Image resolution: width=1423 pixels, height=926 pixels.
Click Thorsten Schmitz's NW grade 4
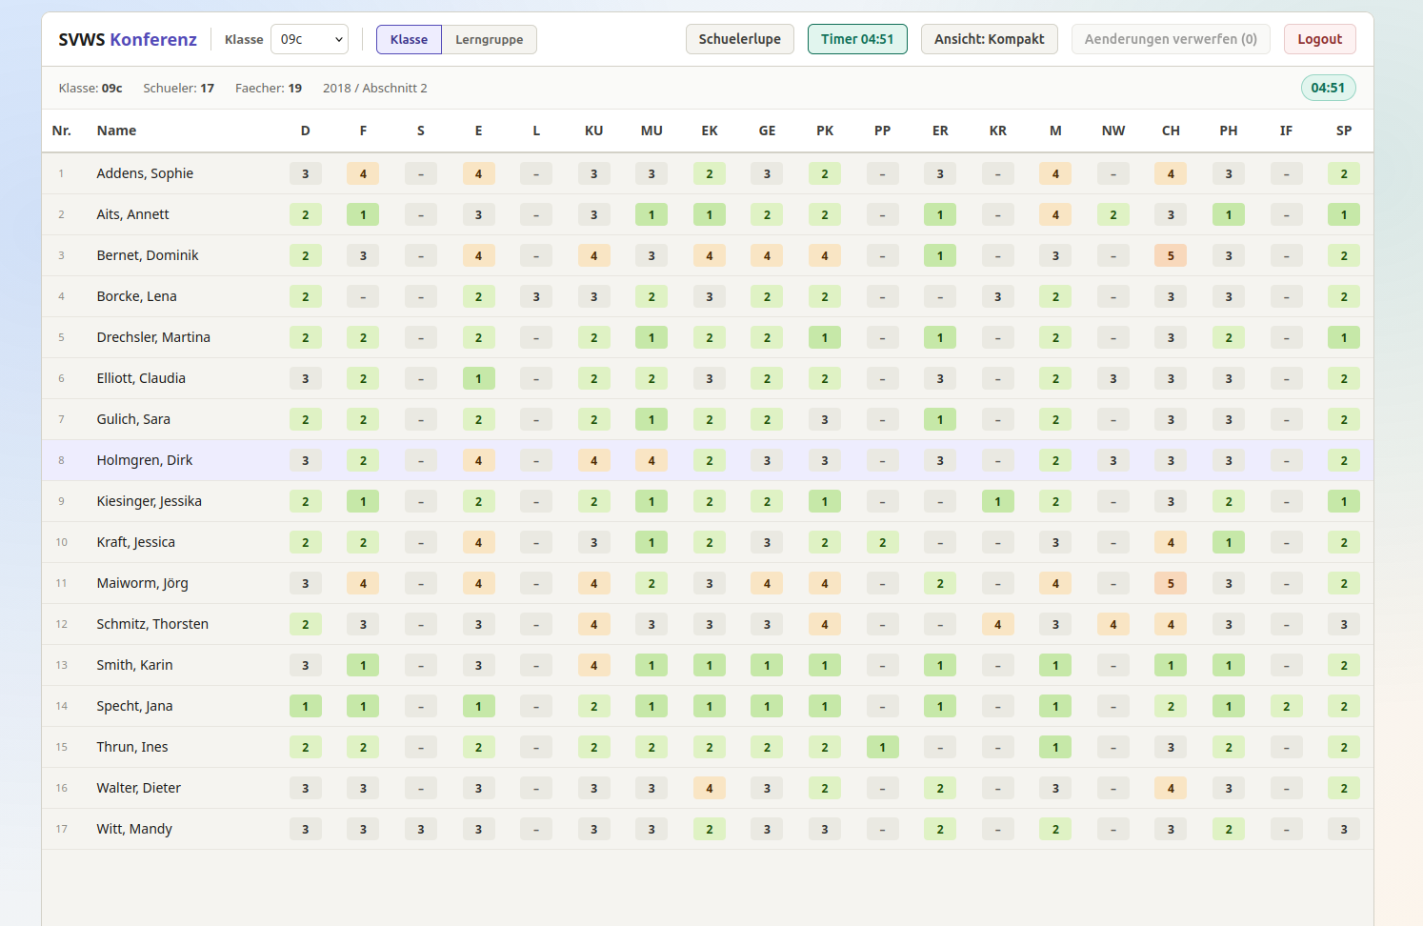point(1112,624)
